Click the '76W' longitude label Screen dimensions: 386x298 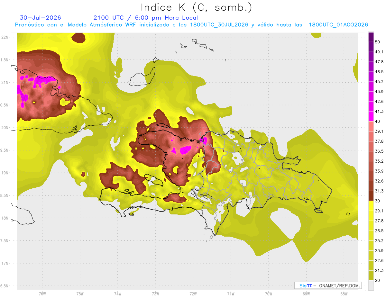42,294
